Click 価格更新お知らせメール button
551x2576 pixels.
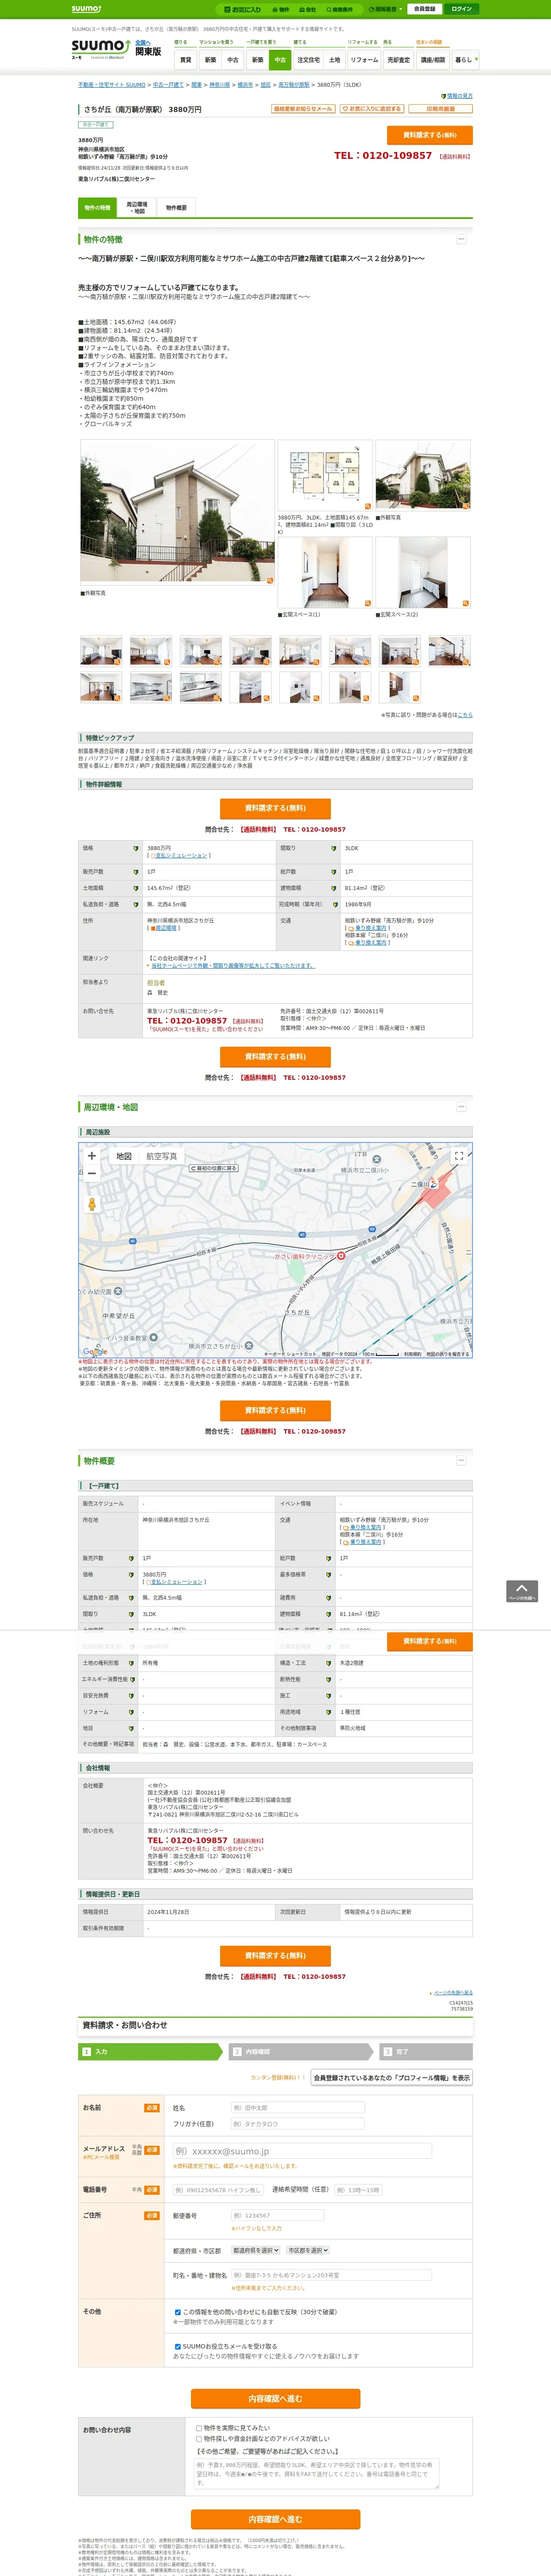click(x=303, y=109)
